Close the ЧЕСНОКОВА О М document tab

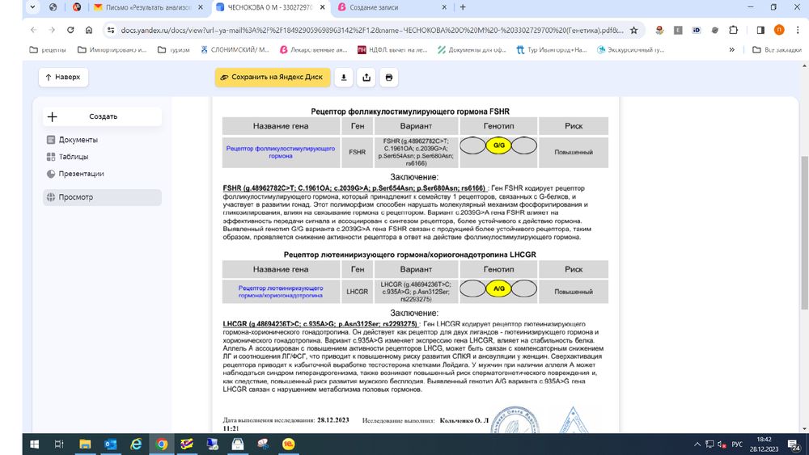[x=323, y=7]
